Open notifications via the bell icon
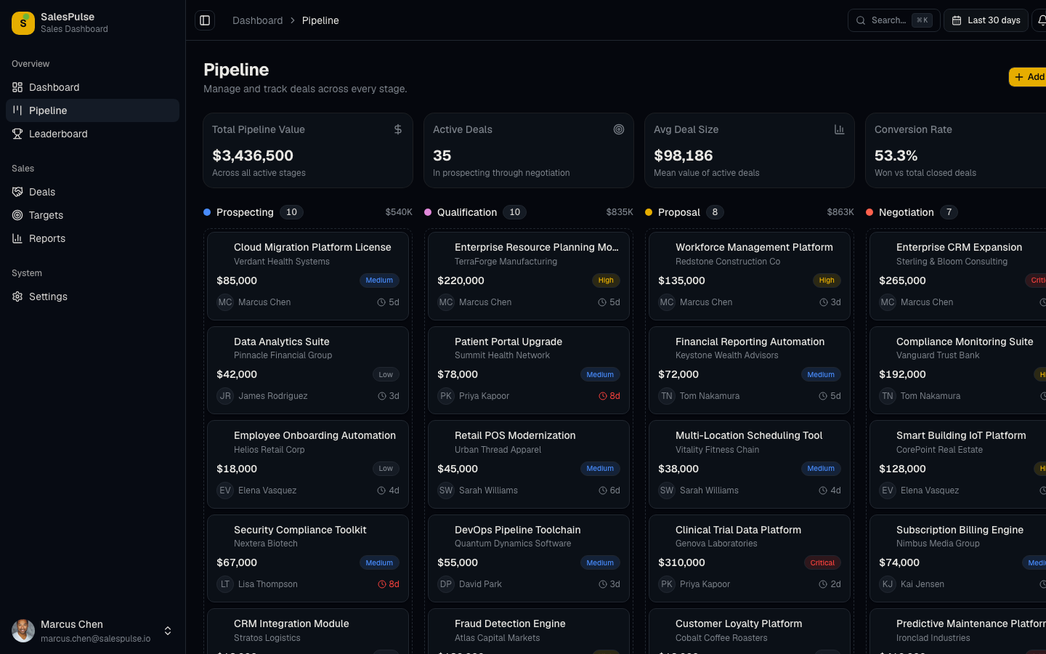This screenshot has height=654, width=1046. 1043,20
